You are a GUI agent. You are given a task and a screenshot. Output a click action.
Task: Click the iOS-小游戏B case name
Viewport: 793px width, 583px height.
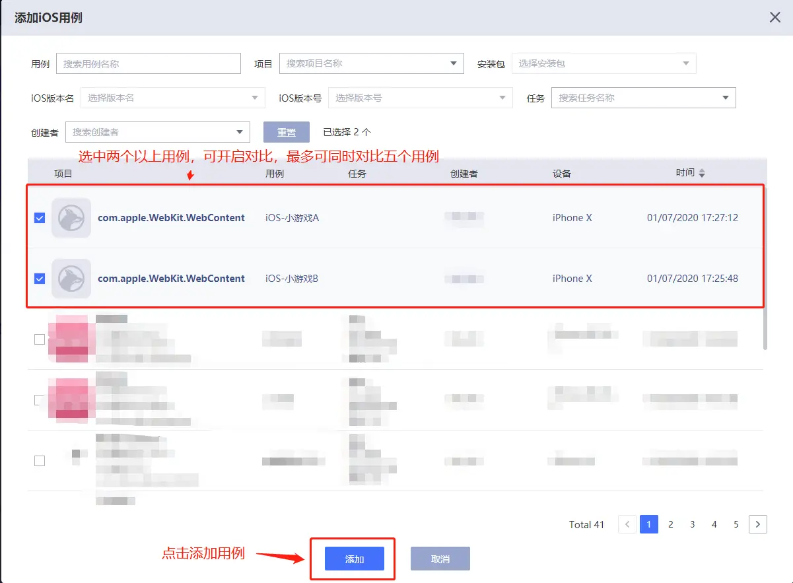[292, 279]
